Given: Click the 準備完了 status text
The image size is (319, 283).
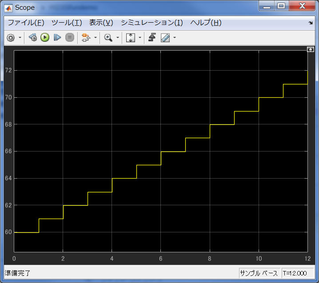Looking at the screenshot, I should point(17,273).
